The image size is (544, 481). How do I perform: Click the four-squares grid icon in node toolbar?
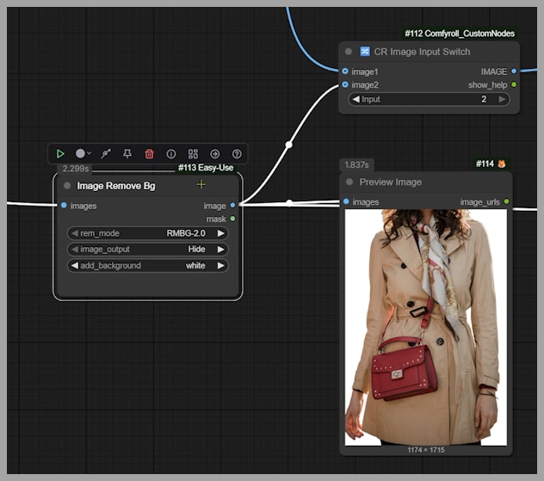[x=193, y=154]
